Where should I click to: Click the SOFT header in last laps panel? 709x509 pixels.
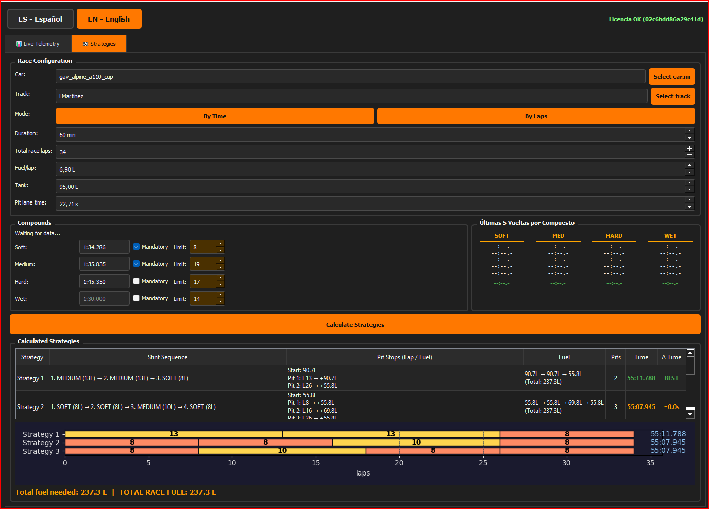pyautogui.click(x=502, y=236)
